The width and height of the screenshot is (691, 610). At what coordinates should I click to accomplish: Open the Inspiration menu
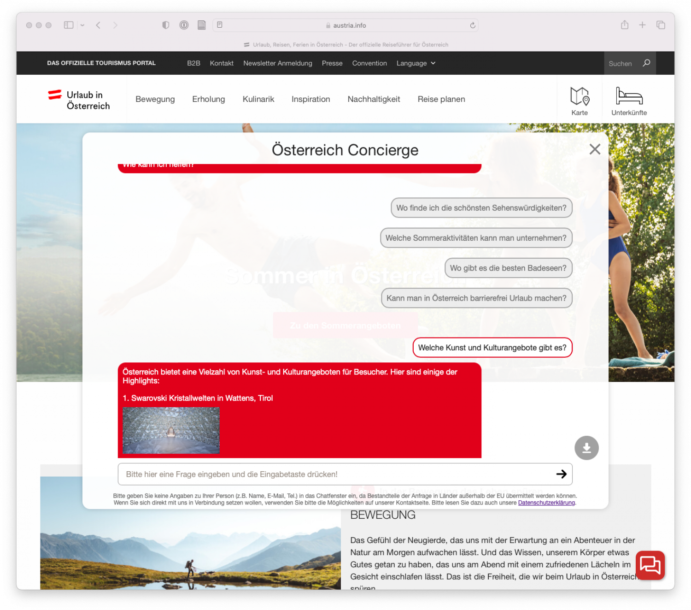point(311,99)
